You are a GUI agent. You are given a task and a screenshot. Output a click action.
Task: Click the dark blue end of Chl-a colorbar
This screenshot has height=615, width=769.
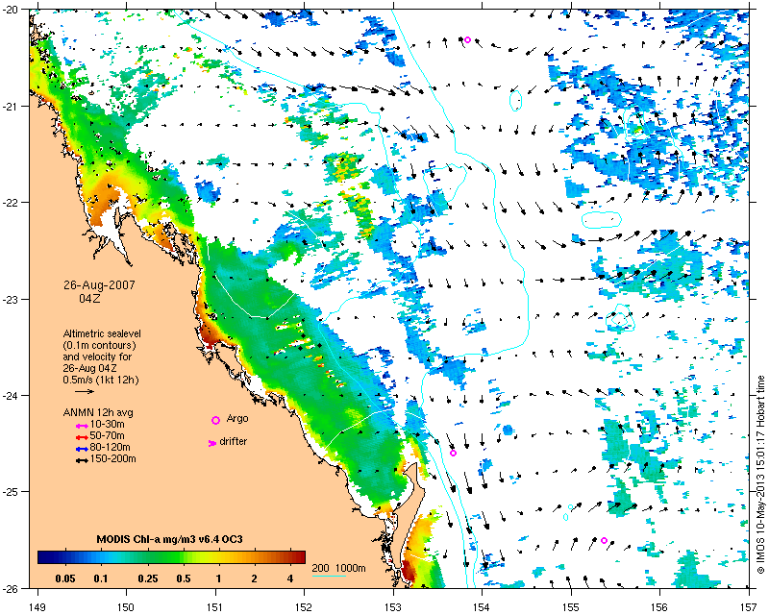(x=44, y=557)
